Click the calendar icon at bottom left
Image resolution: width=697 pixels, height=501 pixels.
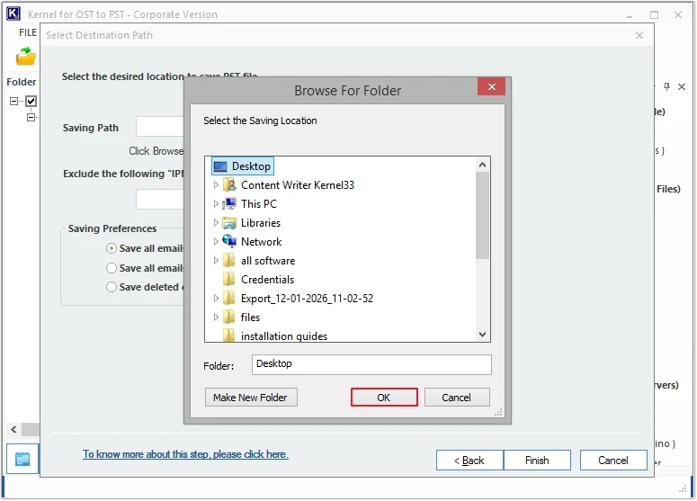pos(22,460)
